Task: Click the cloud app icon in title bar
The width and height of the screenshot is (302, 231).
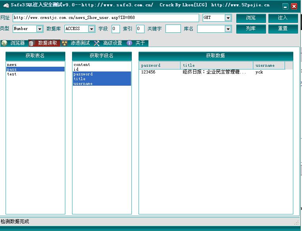Action: 6,5
